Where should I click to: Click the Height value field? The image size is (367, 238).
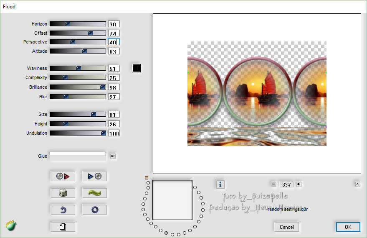pos(114,124)
